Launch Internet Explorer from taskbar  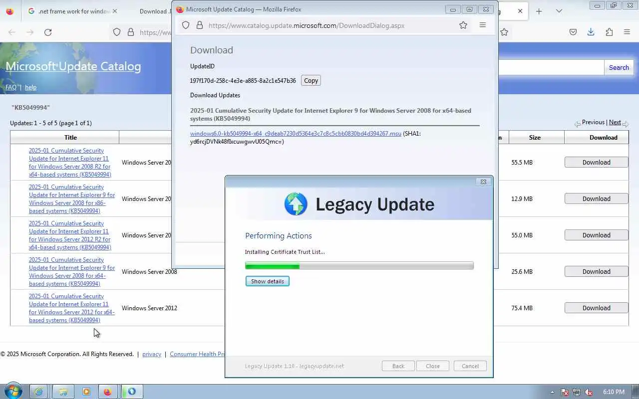tap(39, 392)
